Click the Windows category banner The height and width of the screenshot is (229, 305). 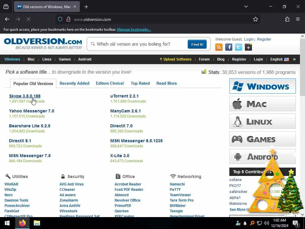click(262, 86)
